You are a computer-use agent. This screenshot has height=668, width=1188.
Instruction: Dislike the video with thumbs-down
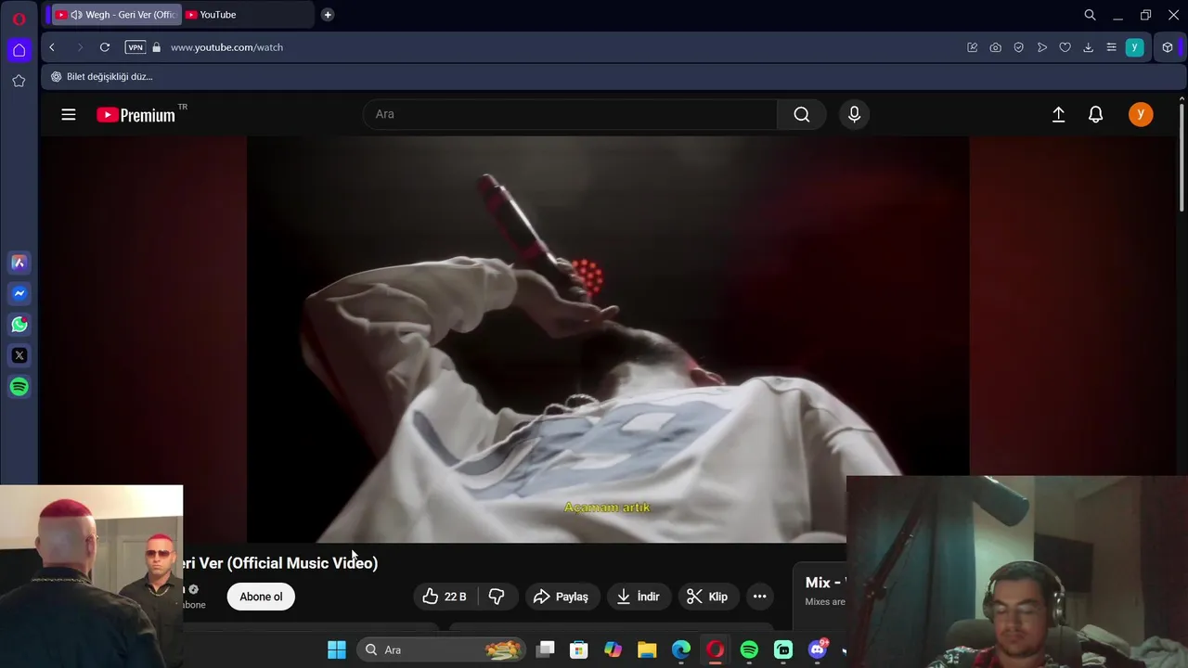(x=497, y=597)
